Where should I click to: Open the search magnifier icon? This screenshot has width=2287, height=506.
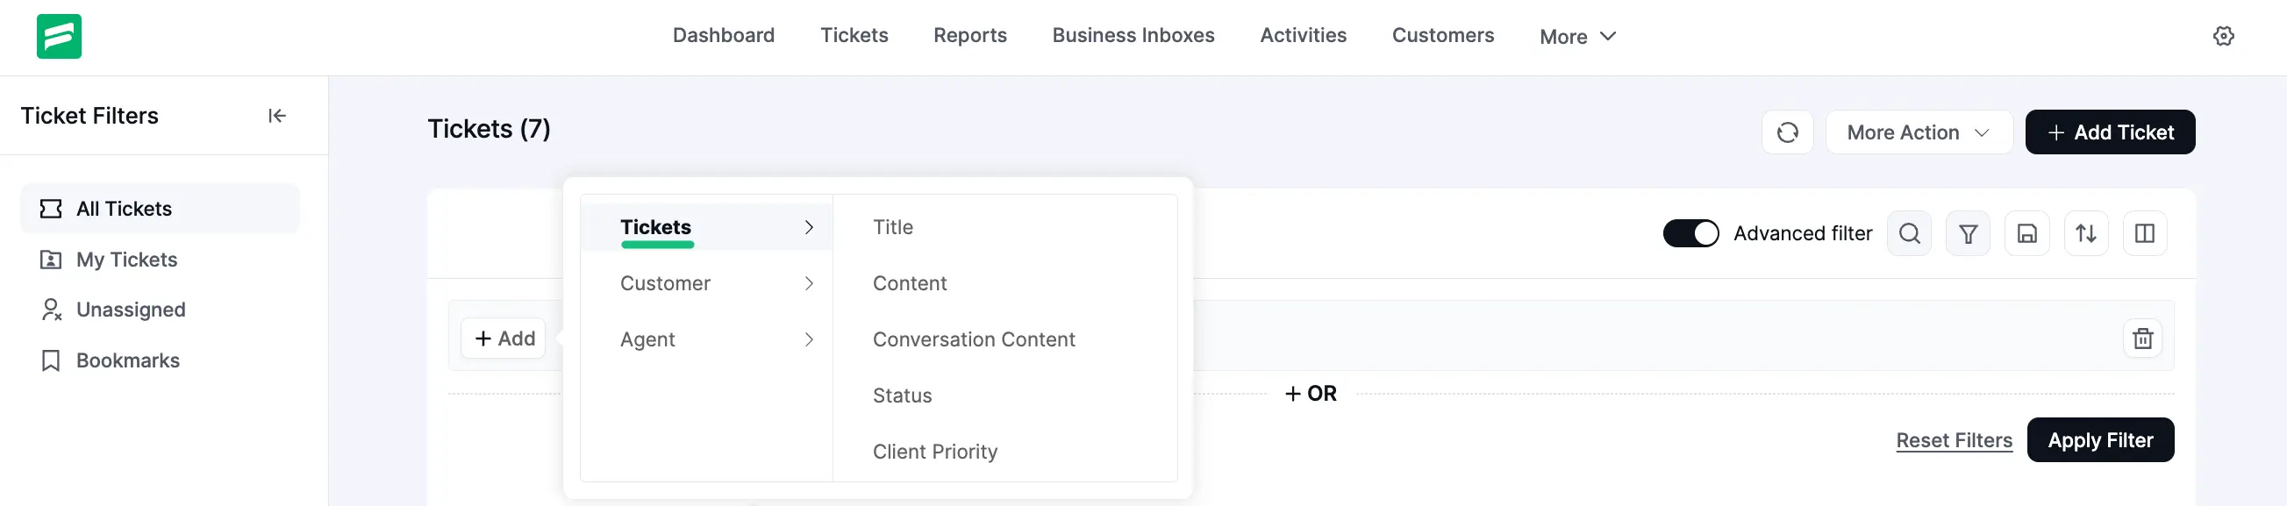(x=1909, y=233)
